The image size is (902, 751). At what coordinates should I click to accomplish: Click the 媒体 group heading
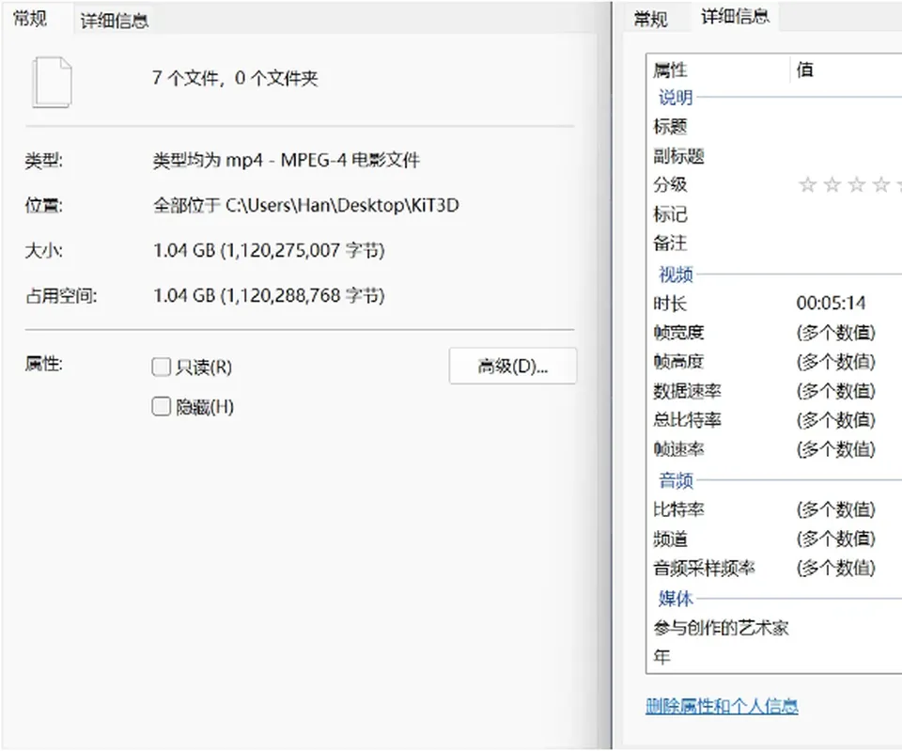click(676, 599)
